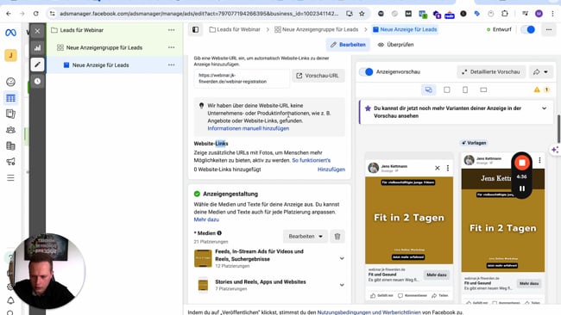
Task: Open the smiley overview icon in left rail
Action: click(x=10, y=82)
